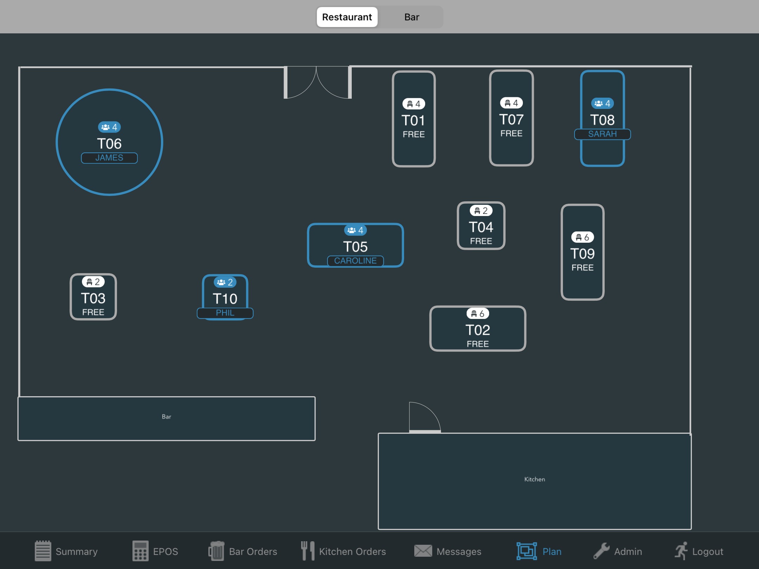Tap the JAMES server label
The image size is (759, 569).
[x=109, y=158]
